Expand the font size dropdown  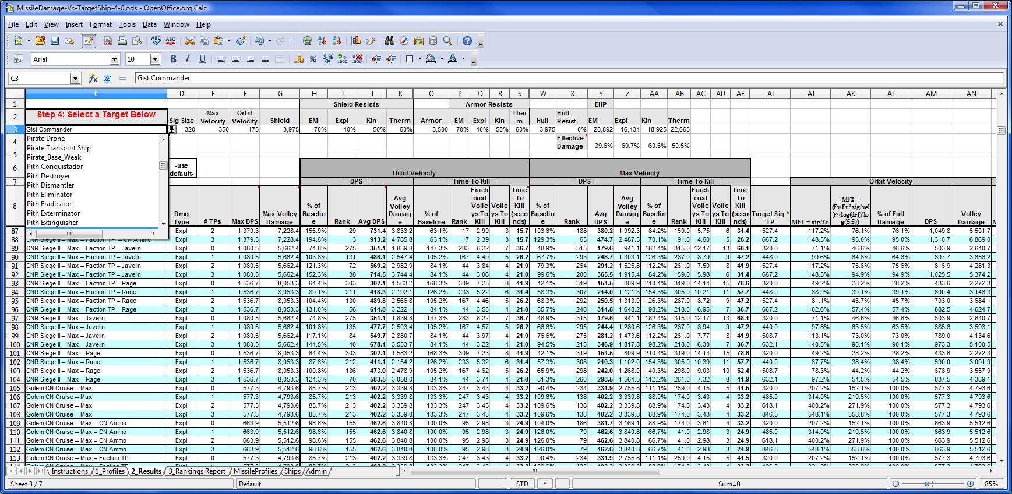(x=155, y=59)
